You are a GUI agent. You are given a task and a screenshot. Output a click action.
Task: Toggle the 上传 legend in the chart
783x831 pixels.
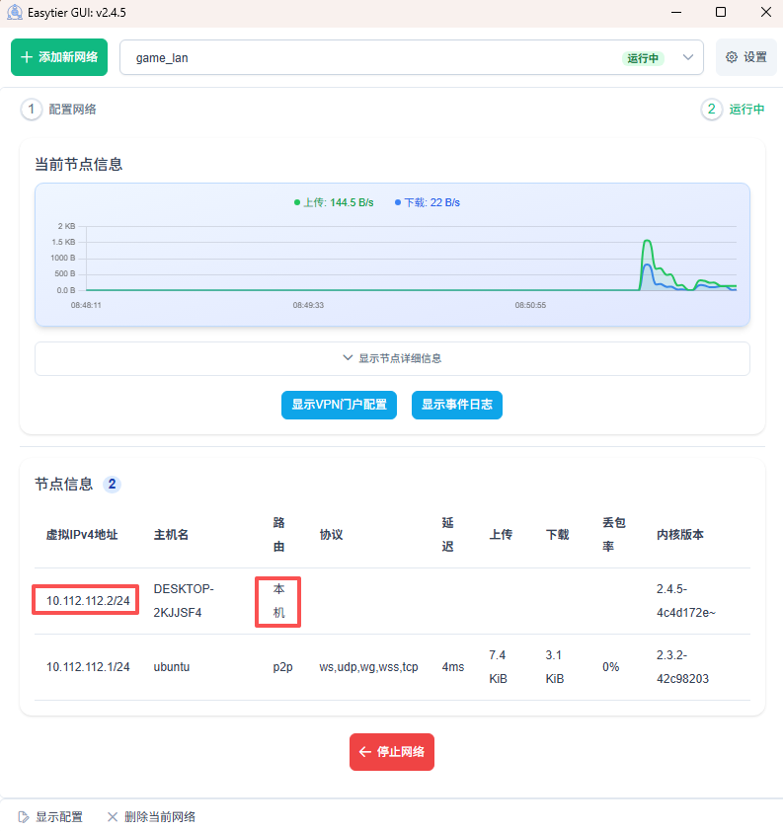click(x=334, y=202)
